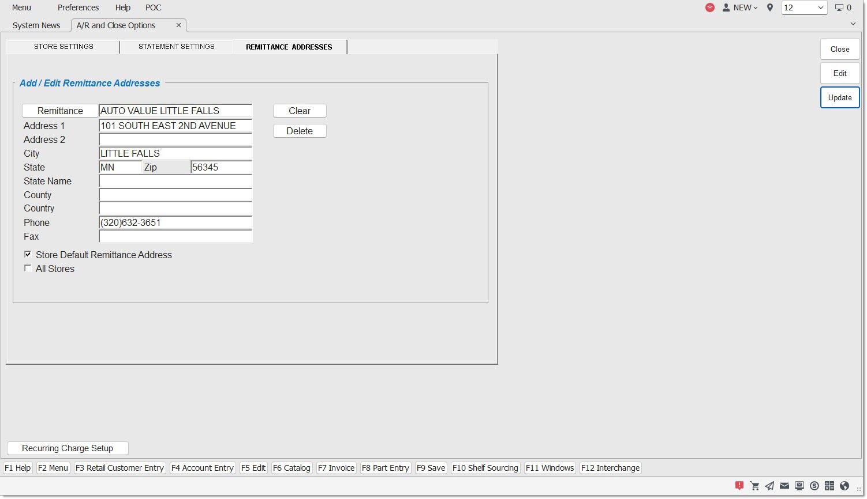Click the Update button
Image resolution: width=867 pixels, height=499 pixels.
(x=839, y=97)
